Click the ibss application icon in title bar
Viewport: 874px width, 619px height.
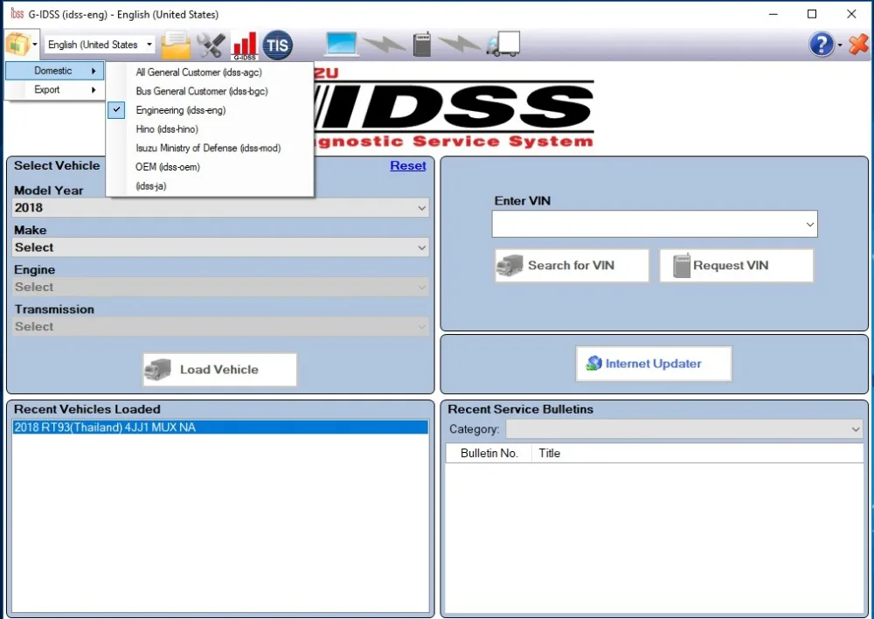pos(17,13)
